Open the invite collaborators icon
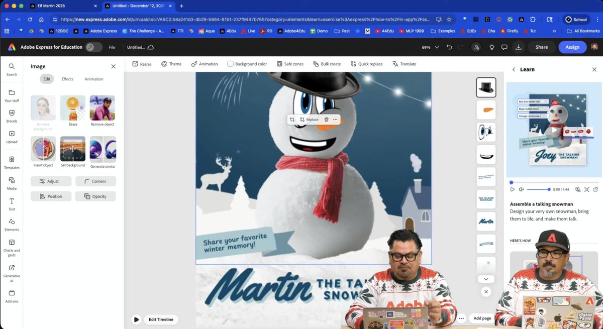The height and width of the screenshot is (329, 603). 476,47
